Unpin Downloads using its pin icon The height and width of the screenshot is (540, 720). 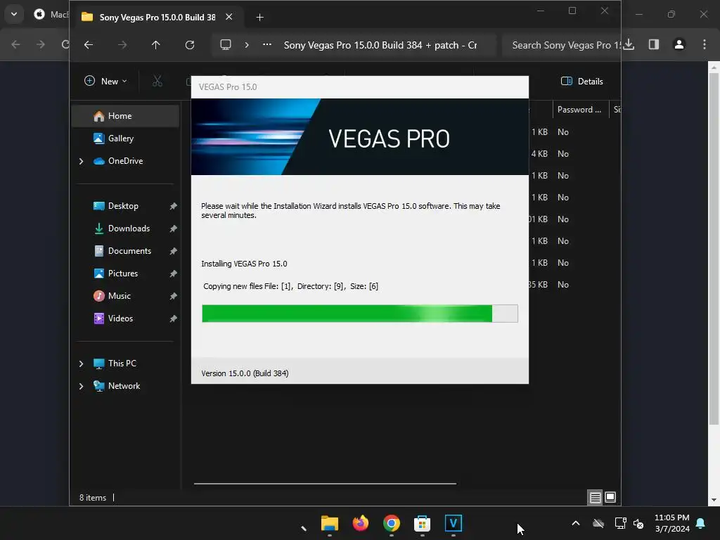pyautogui.click(x=173, y=229)
